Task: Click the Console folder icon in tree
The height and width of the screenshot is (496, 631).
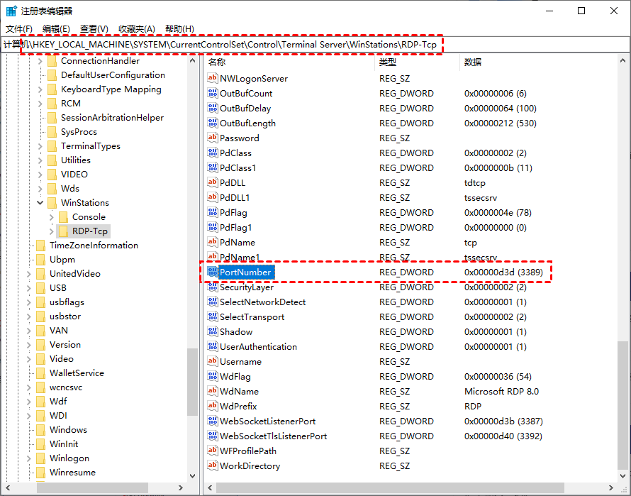Action: tap(63, 217)
